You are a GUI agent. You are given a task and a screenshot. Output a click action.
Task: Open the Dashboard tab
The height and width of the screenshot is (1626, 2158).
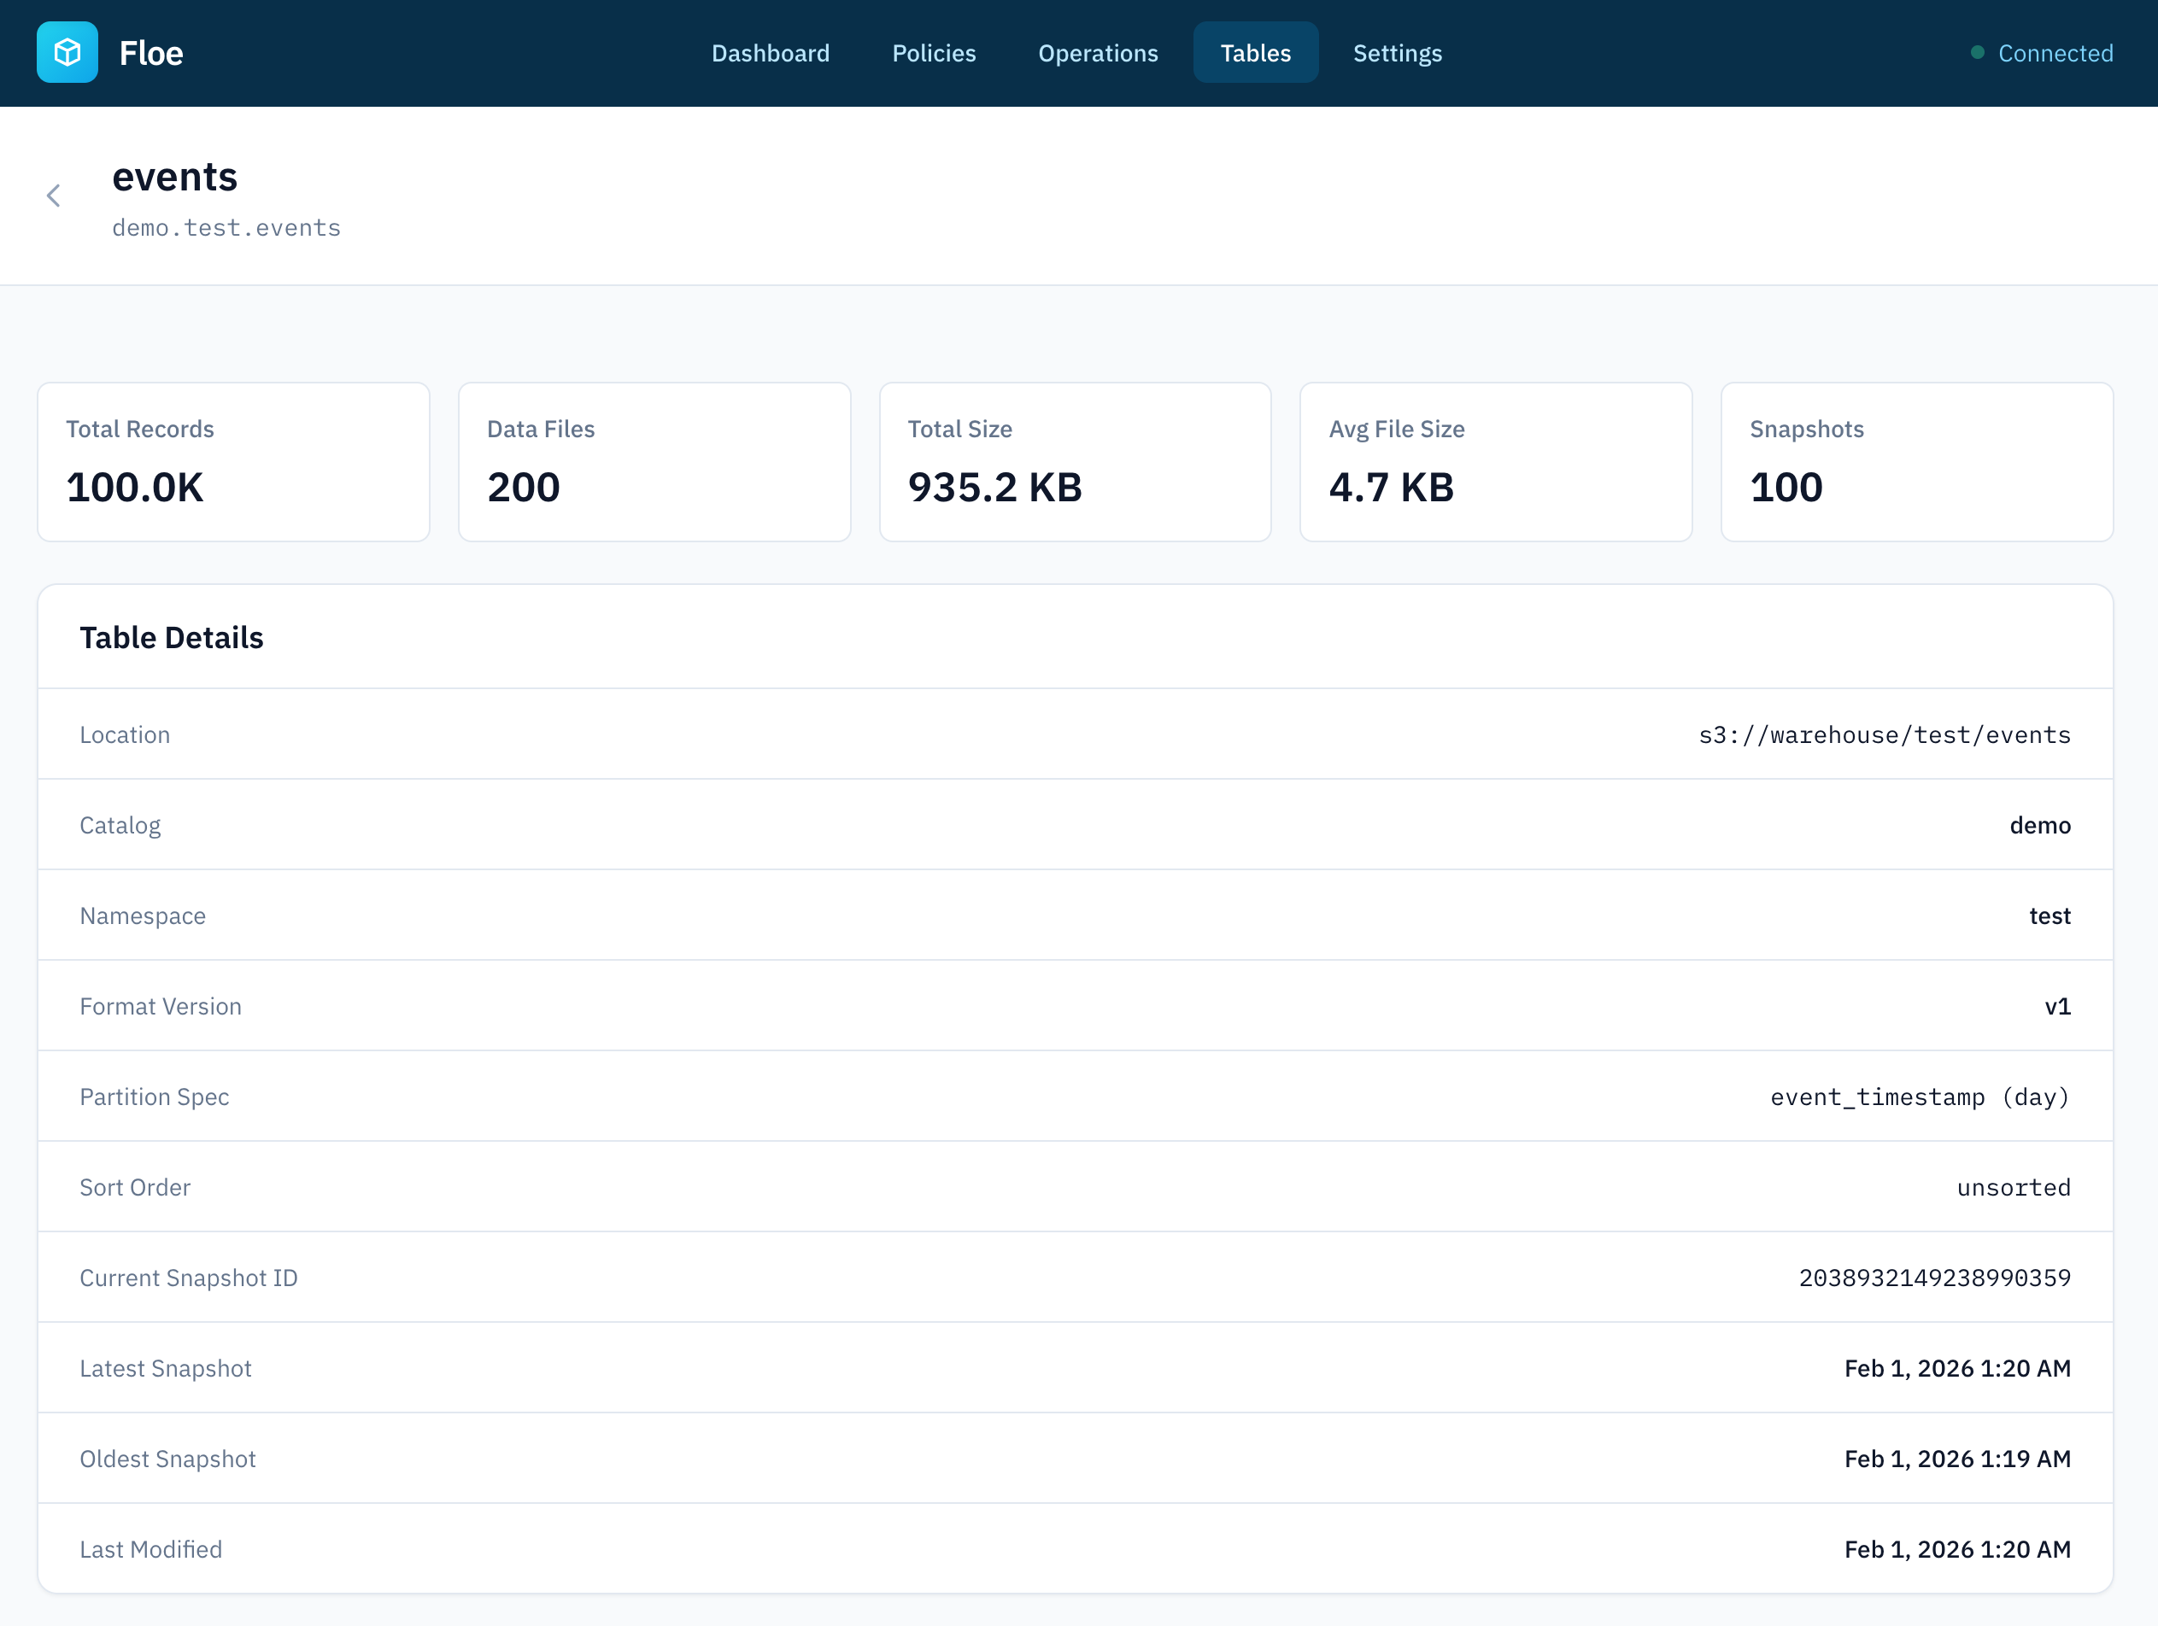770,53
